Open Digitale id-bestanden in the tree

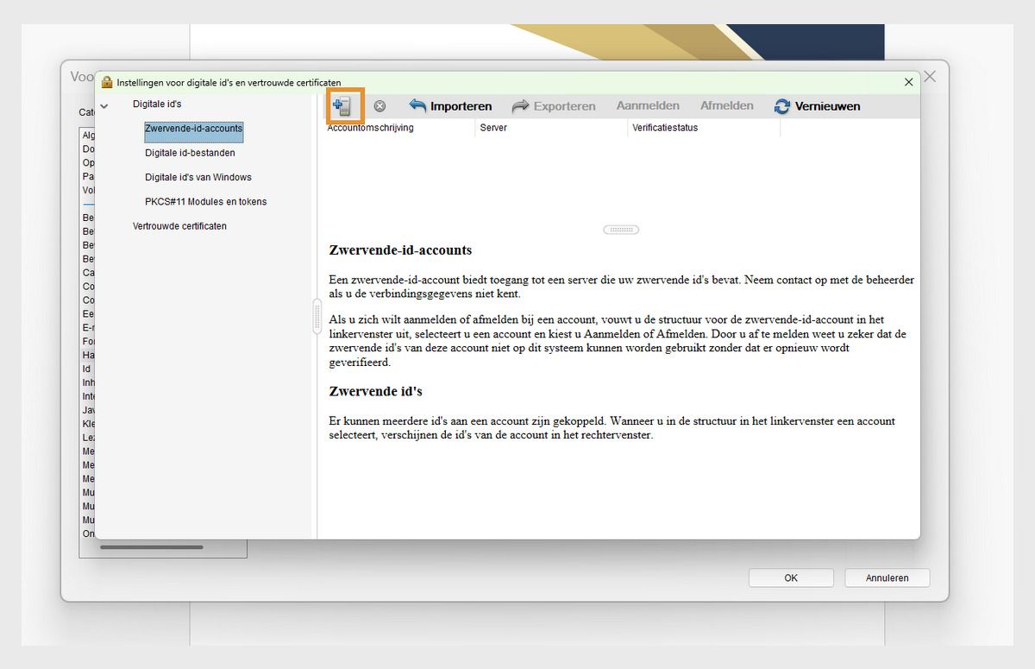[190, 153]
